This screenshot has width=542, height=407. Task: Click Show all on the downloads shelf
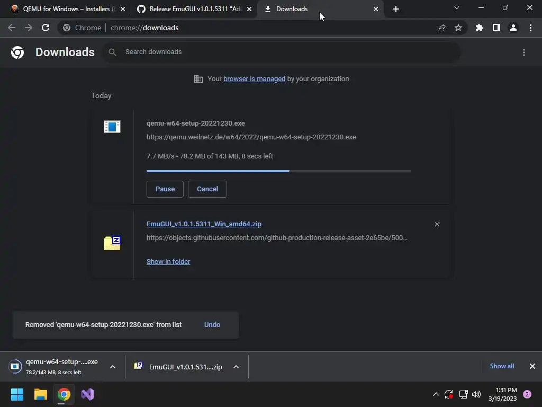click(502, 366)
